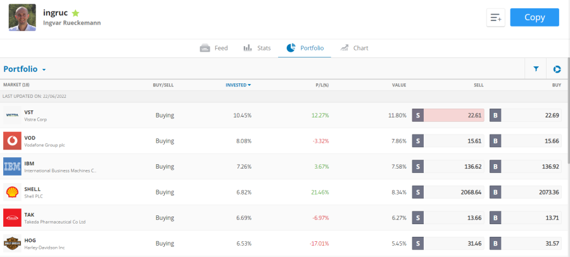This screenshot has height=257, width=570.
Task: Open the Portfolio dropdown heading
Action: point(25,69)
